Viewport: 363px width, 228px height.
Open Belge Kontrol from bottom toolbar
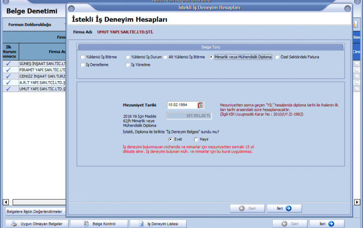99,224
